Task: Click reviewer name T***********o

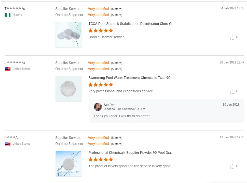Action: (15, 9)
